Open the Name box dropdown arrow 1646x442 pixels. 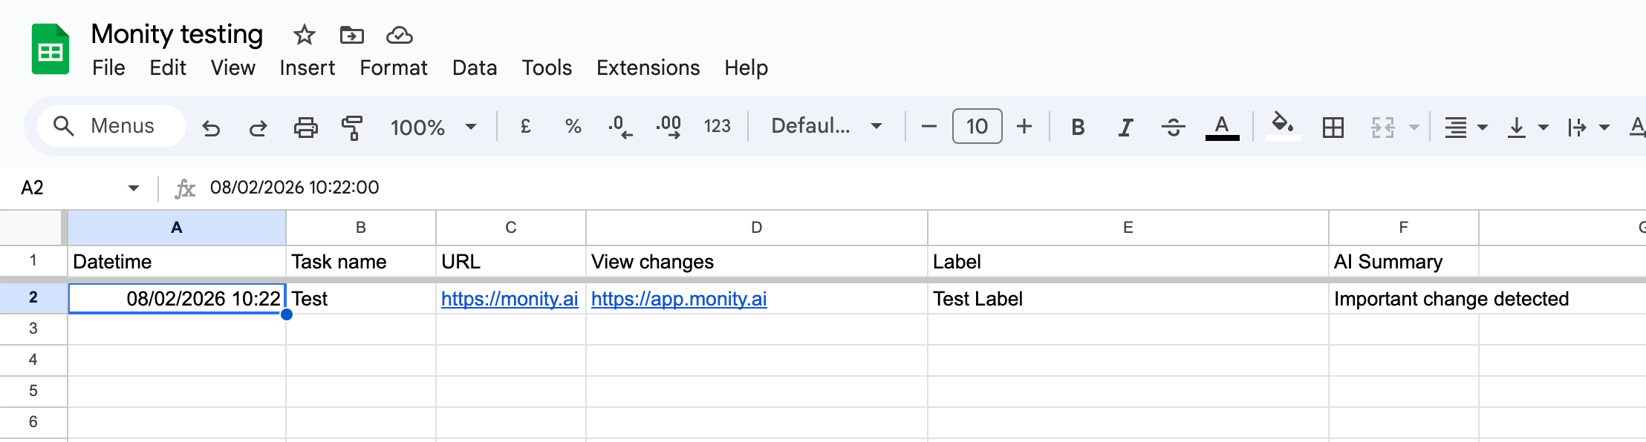coord(134,188)
